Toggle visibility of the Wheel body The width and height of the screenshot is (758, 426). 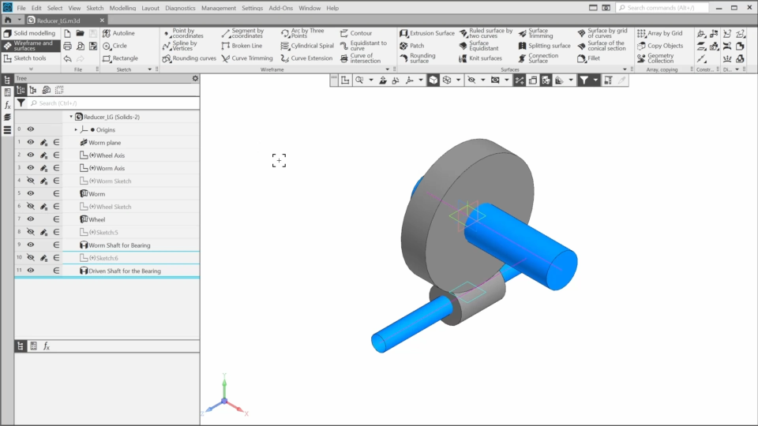point(31,220)
